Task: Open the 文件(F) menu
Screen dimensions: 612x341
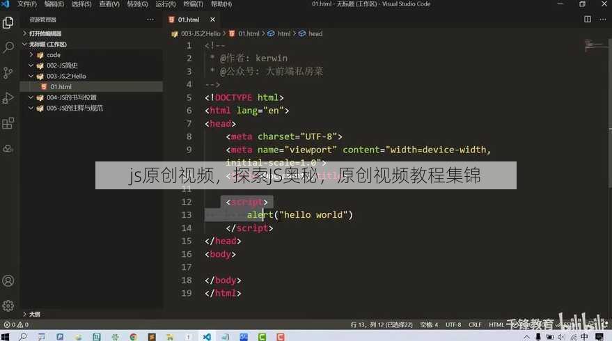Action: (x=27, y=4)
